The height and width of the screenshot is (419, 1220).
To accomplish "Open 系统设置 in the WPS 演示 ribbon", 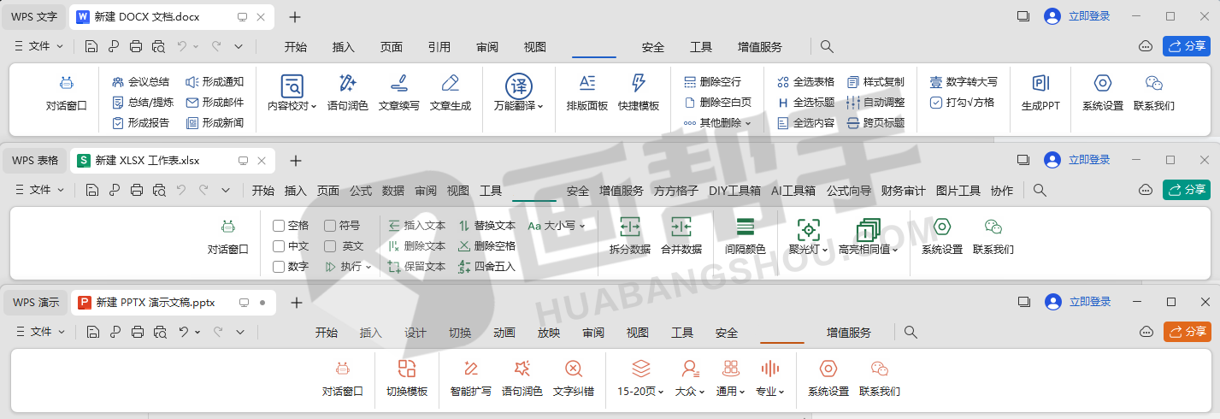I will pos(828,379).
